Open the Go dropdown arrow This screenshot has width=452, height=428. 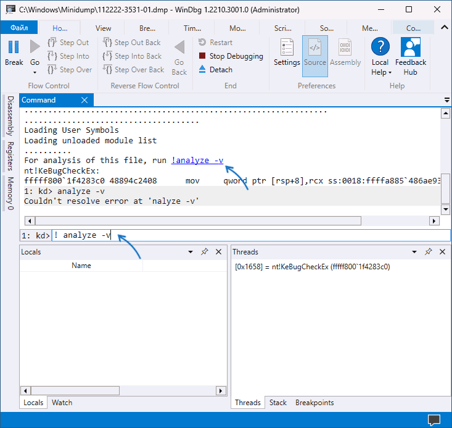(x=35, y=72)
